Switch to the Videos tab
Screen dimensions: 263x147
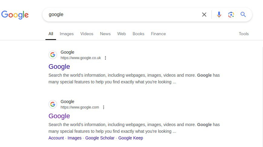[x=87, y=34]
